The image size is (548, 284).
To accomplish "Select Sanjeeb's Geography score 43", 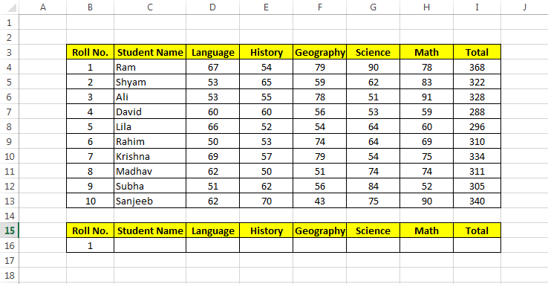I will (320, 201).
